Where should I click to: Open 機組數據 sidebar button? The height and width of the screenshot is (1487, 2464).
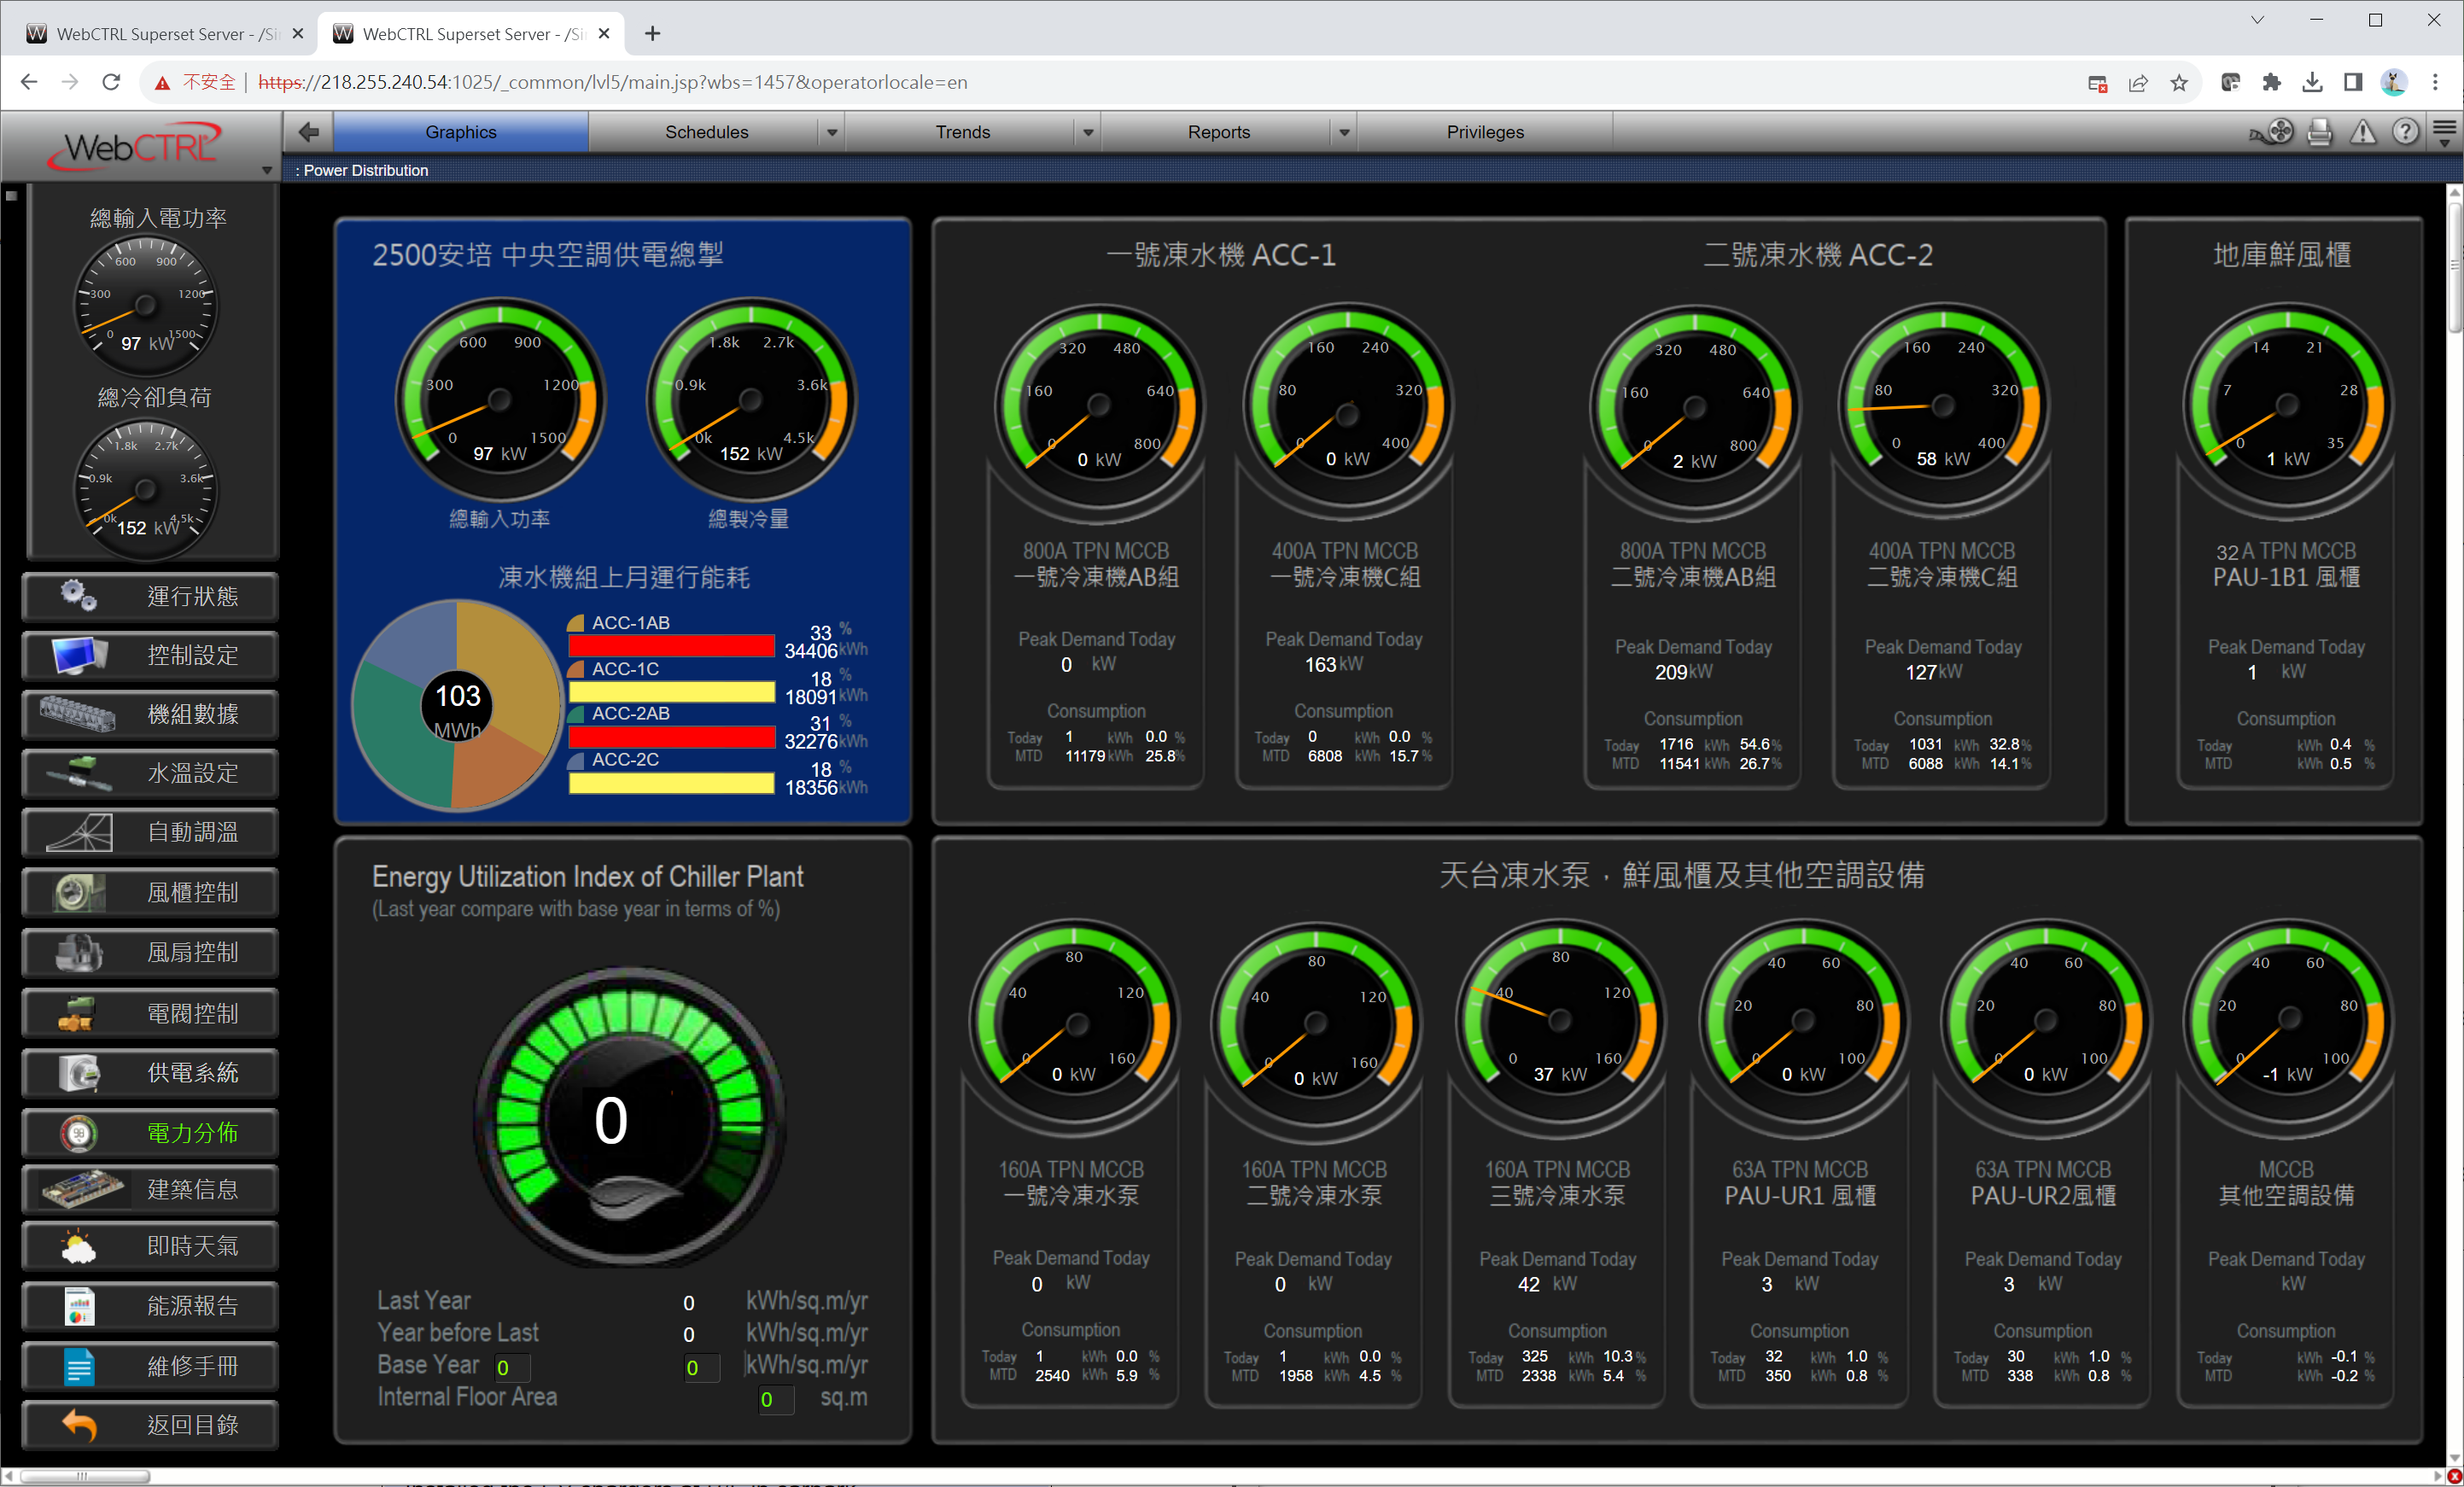[x=150, y=714]
